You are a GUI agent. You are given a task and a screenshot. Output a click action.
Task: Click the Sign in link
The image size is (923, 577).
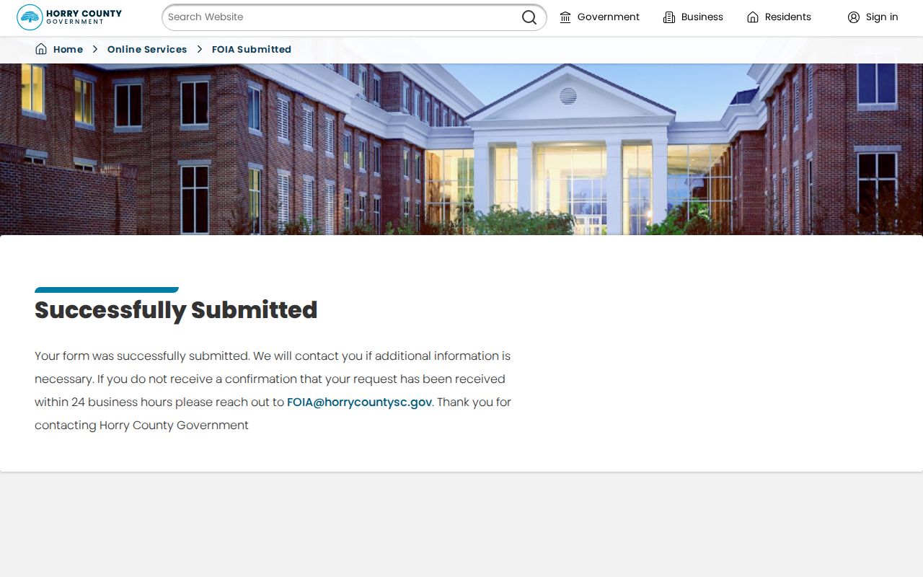(873, 17)
